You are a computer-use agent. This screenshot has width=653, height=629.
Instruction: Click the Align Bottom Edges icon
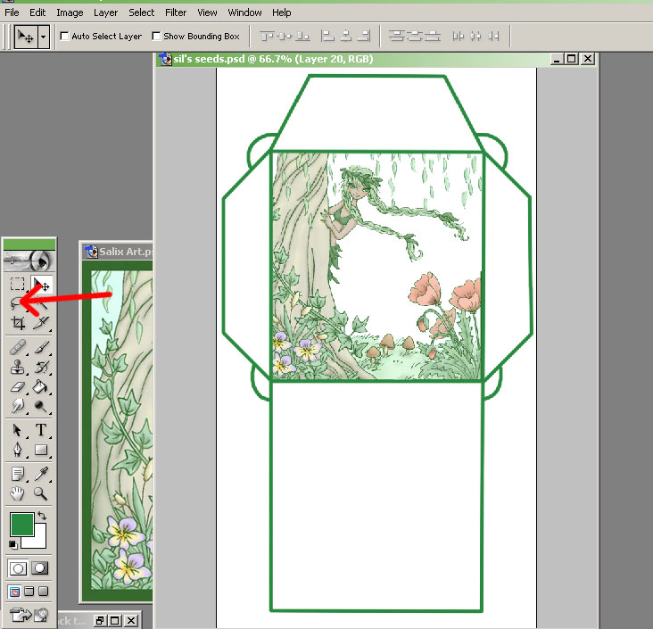pyautogui.click(x=302, y=37)
